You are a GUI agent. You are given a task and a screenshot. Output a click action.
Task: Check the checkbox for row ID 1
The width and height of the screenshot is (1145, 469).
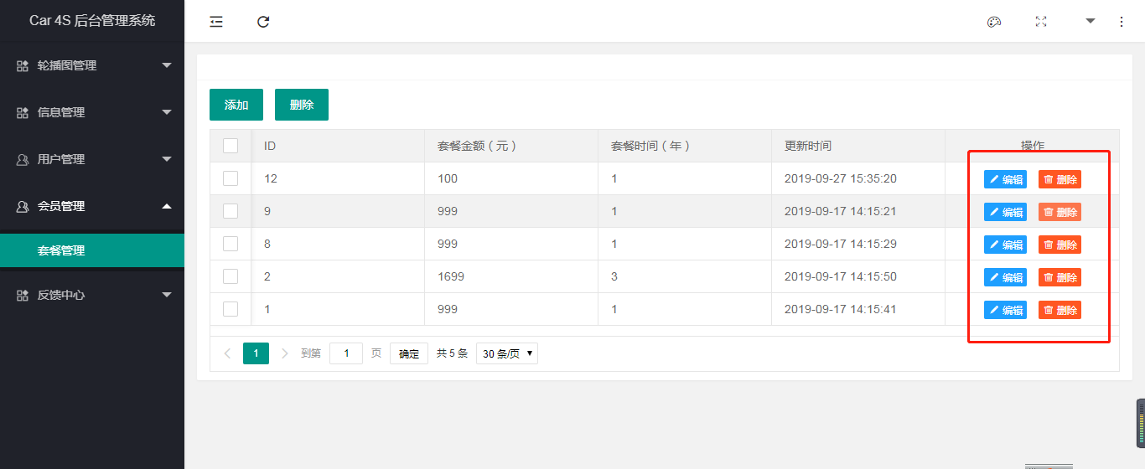point(231,309)
